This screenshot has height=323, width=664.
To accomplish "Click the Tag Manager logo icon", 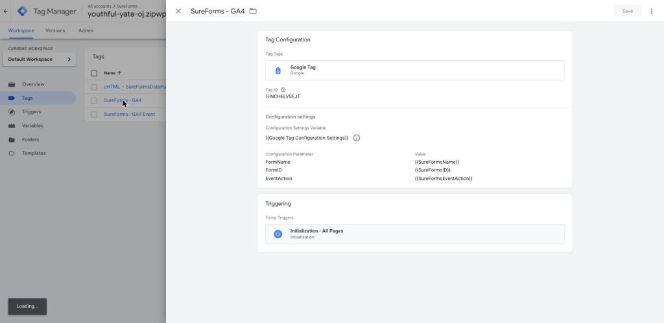I will [x=22, y=12].
